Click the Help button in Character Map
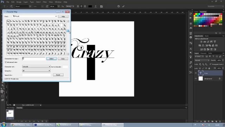The image size is (225, 127). click(63, 17)
